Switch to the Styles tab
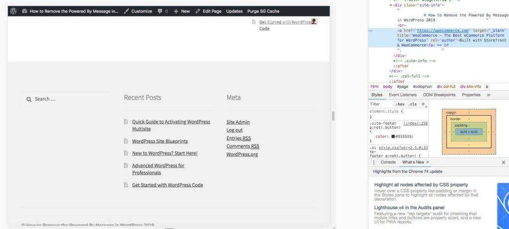Viewport: 509px width, 229px height. (x=377, y=95)
